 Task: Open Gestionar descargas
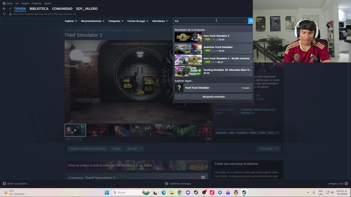(178, 184)
